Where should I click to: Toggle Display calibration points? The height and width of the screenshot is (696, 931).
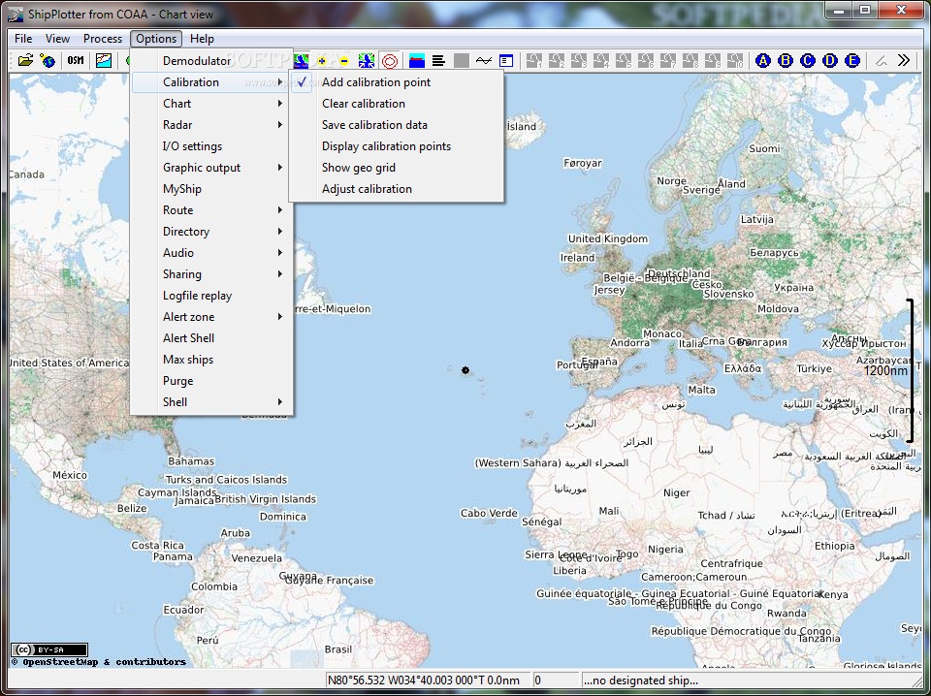point(396,146)
